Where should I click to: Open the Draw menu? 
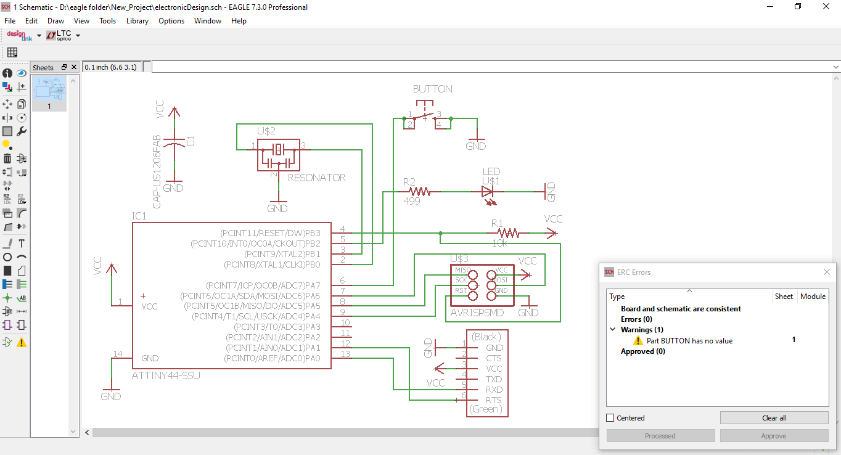click(x=56, y=21)
